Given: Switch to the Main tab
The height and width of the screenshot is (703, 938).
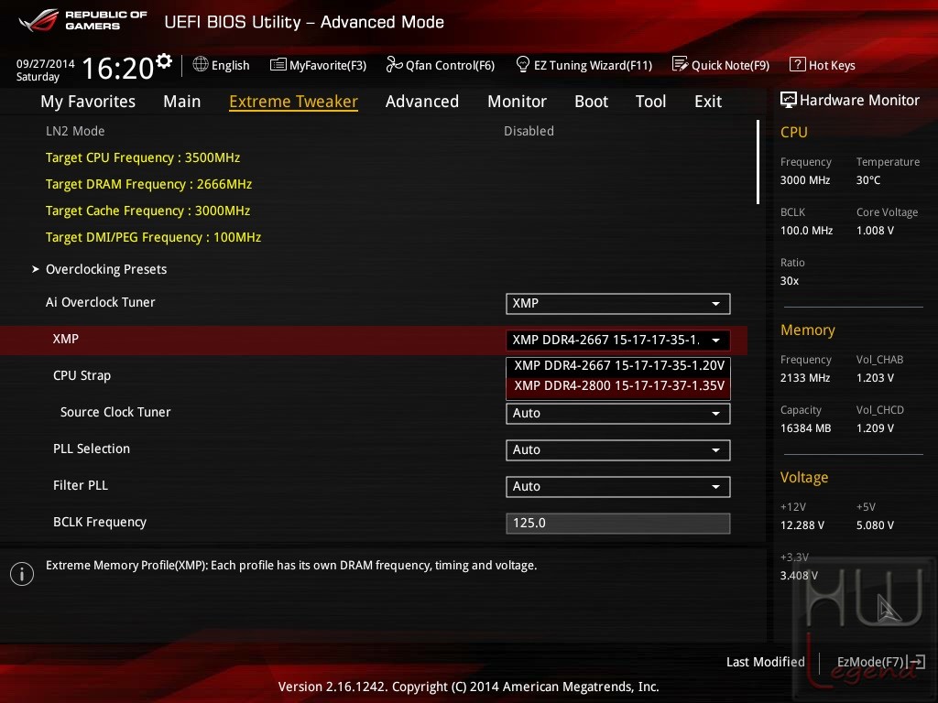Looking at the screenshot, I should [182, 102].
